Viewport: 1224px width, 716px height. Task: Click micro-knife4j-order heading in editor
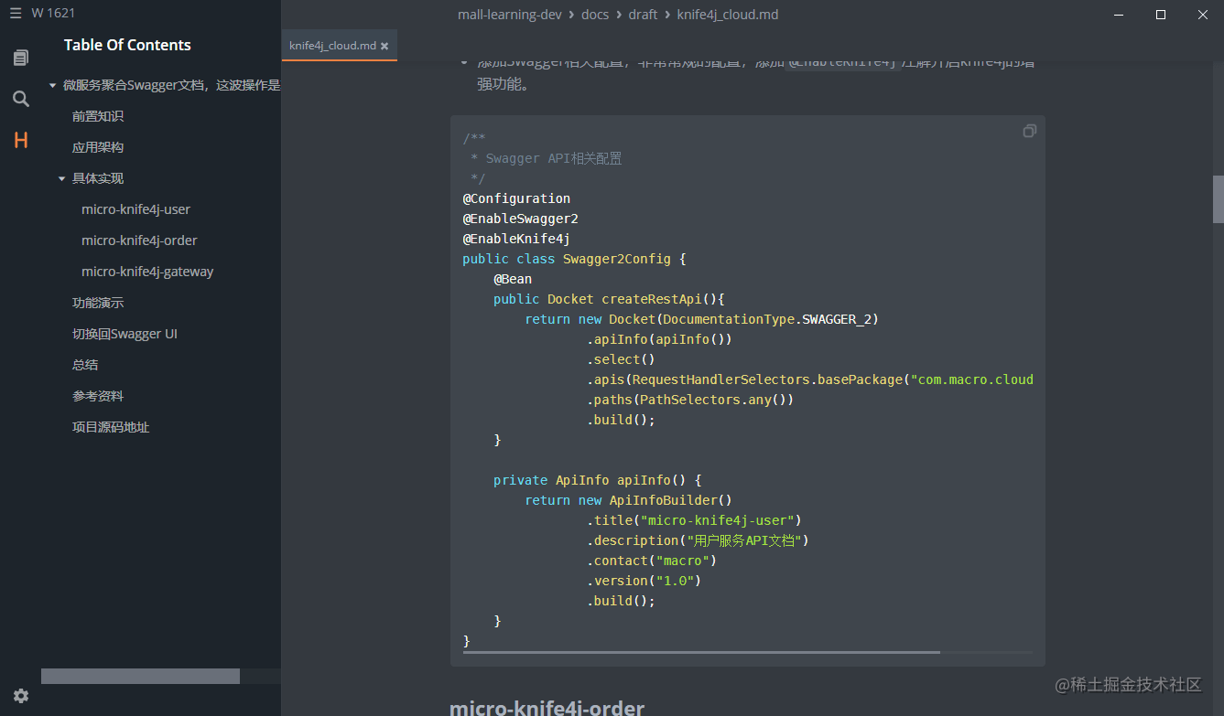coord(547,708)
